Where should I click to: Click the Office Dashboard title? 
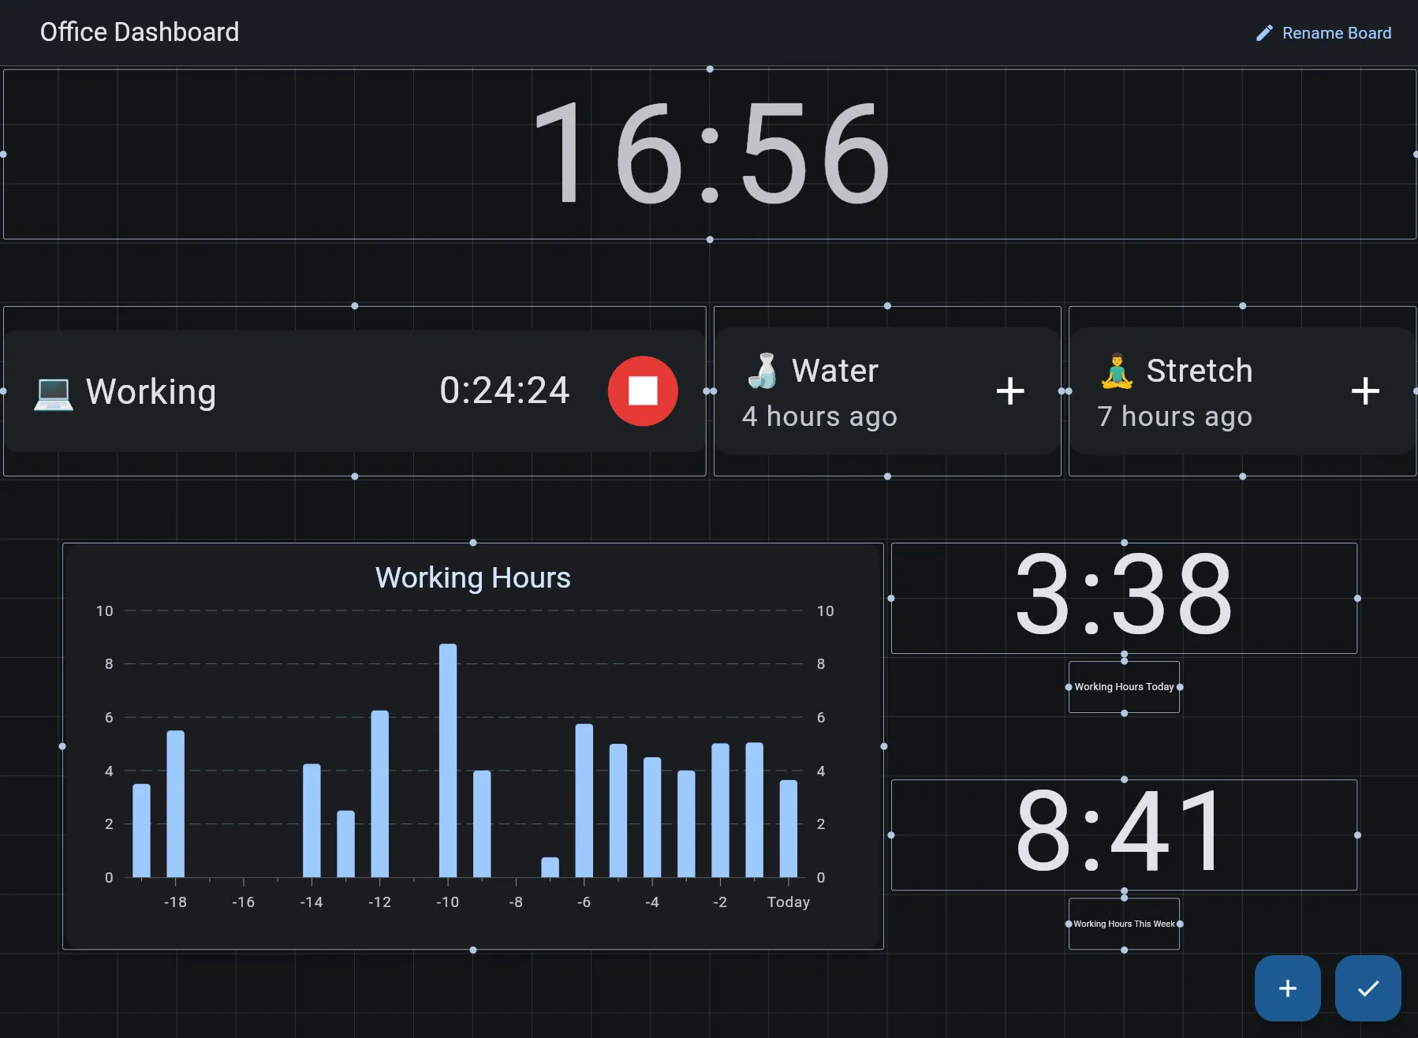pos(140,32)
